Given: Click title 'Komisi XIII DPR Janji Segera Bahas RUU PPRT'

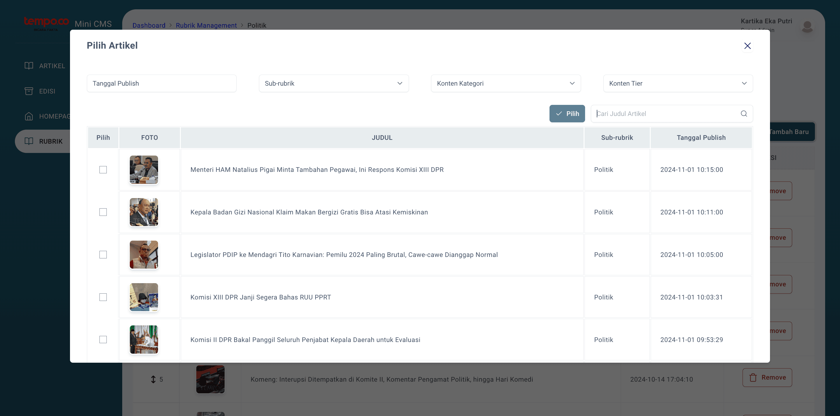Looking at the screenshot, I should [260, 297].
